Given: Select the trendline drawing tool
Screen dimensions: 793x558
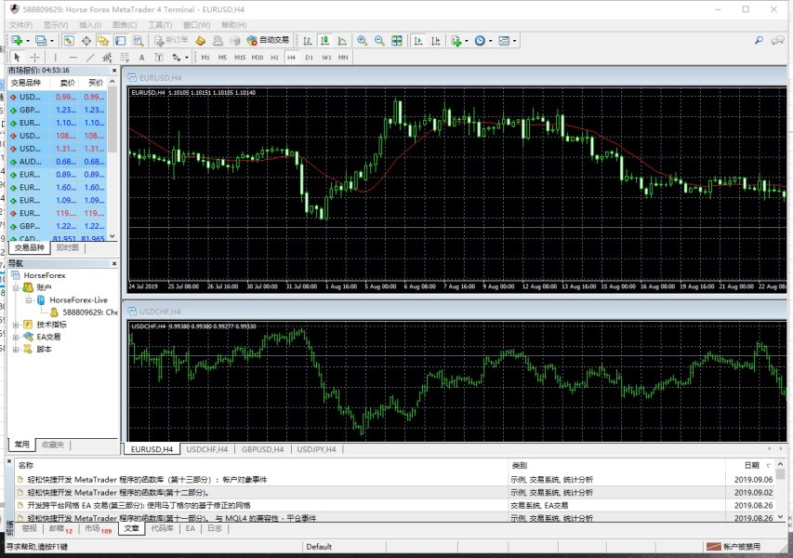Looking at the screenshot, I should [x=91, y=58].
